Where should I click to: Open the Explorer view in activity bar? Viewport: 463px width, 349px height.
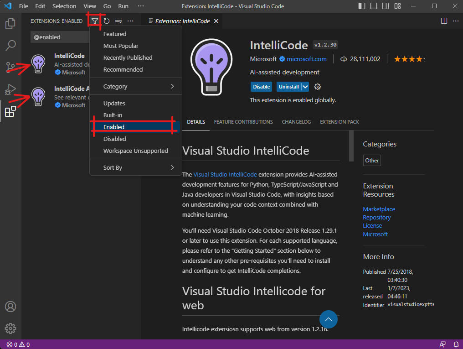click(x=10, y=24)
